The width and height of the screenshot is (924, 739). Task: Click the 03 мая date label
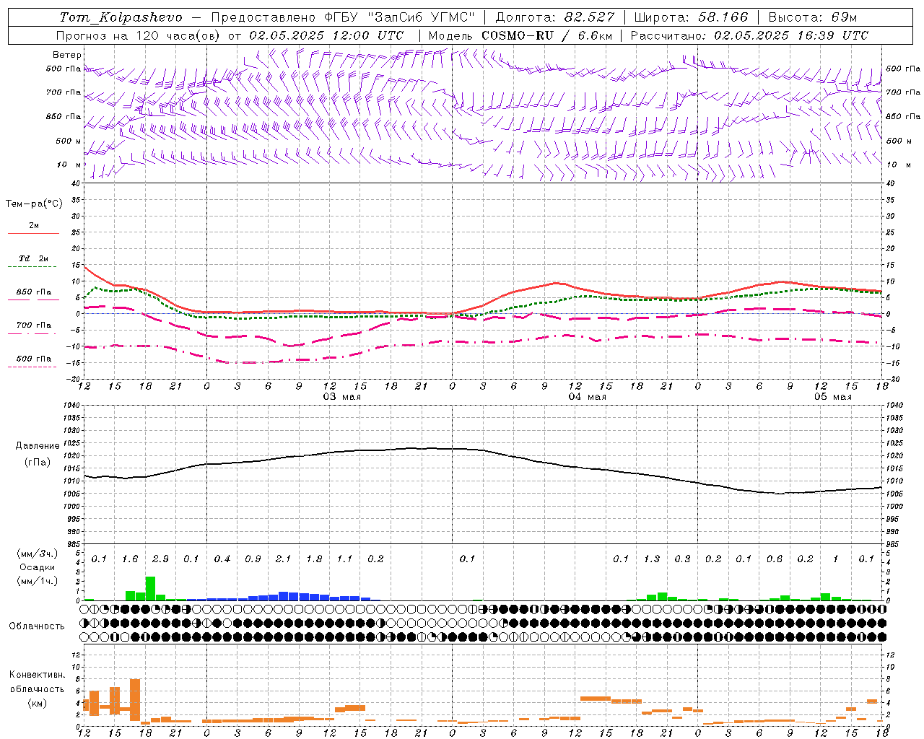[341, 397]
